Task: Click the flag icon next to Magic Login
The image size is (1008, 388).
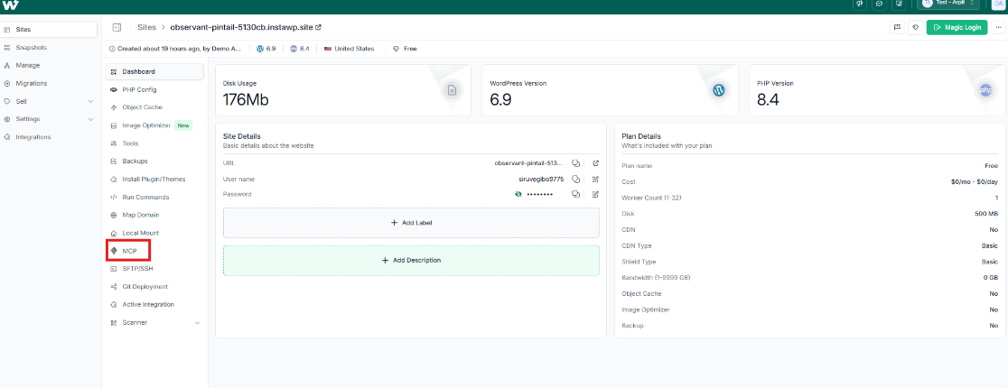Action: 897,28
